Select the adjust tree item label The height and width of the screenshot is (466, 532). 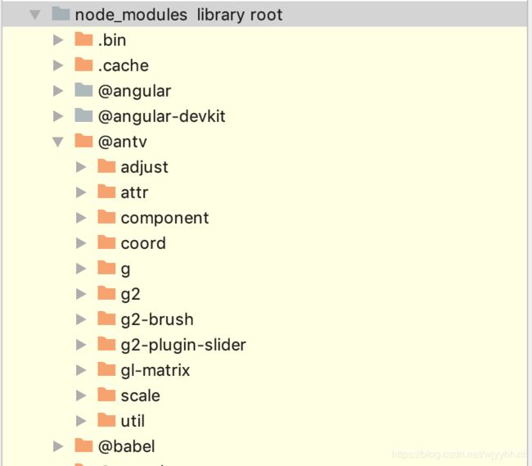click(145, 167)
